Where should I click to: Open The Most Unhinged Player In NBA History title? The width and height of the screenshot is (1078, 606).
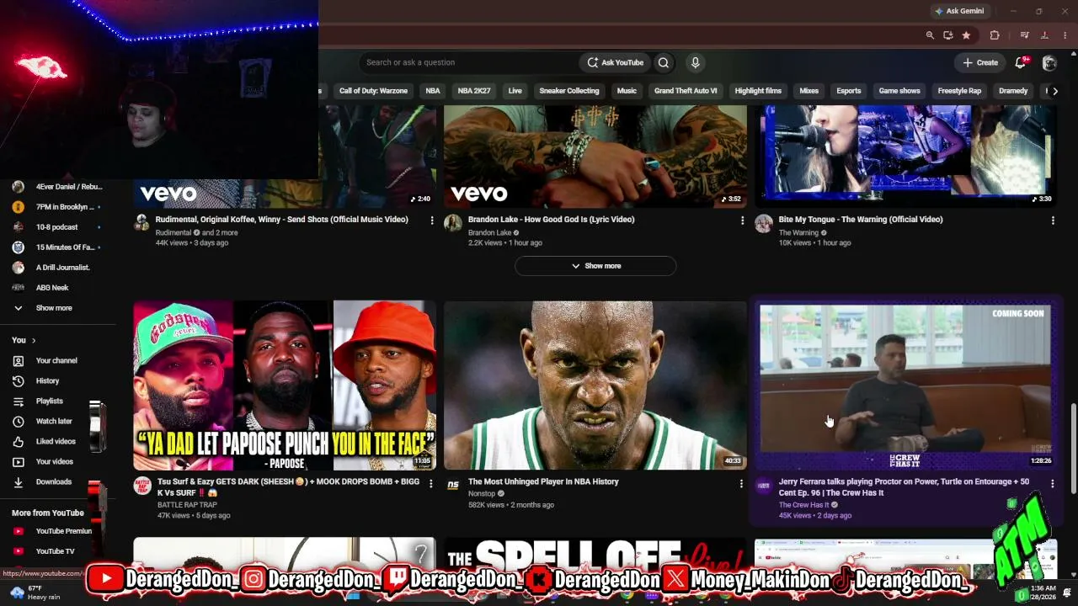click(x=543, y=481)
